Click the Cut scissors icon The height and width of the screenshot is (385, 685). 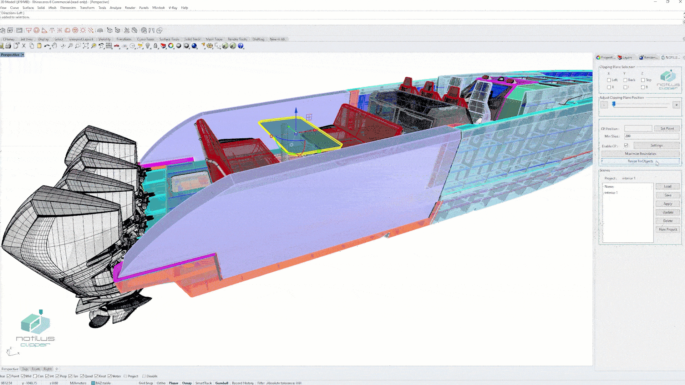[x=24, y=46]
